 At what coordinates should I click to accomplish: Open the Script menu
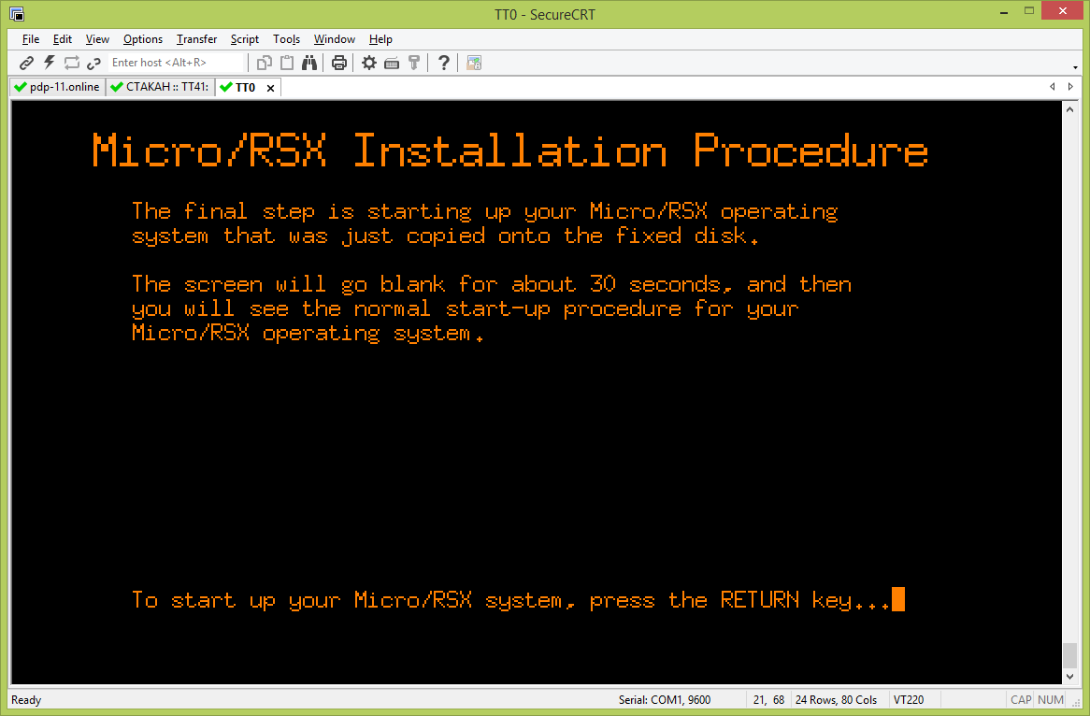[x=245, y=39]
